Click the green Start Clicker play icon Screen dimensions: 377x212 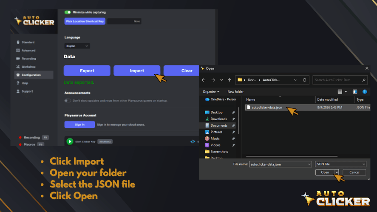(70, 141)
